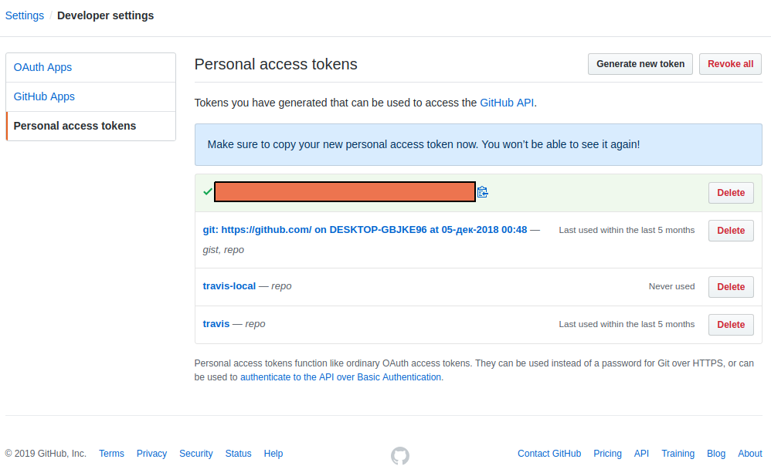Image resolution: width=771 pixels, height=466 pixels.
Task: Open the GitHub API link
Action: [x=507, y=102]
